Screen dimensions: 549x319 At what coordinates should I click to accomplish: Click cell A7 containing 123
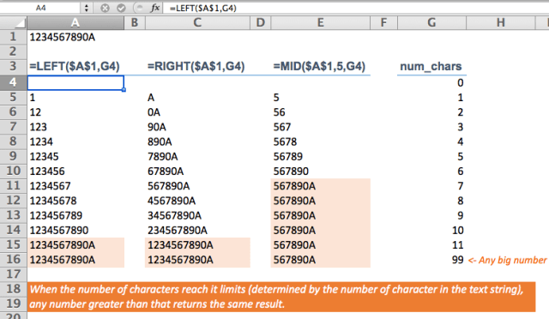pos(75,127)
